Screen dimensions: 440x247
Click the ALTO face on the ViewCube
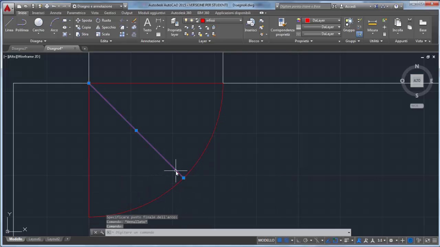(417, 81)
